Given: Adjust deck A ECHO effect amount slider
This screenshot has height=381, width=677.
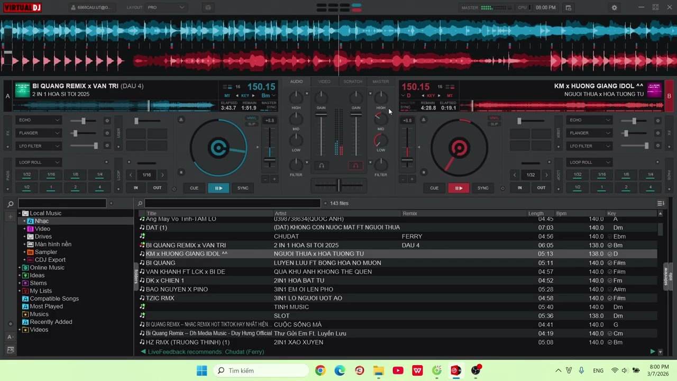Looking at the screenshot, I should pyautogui.click(x=83, y=121).
